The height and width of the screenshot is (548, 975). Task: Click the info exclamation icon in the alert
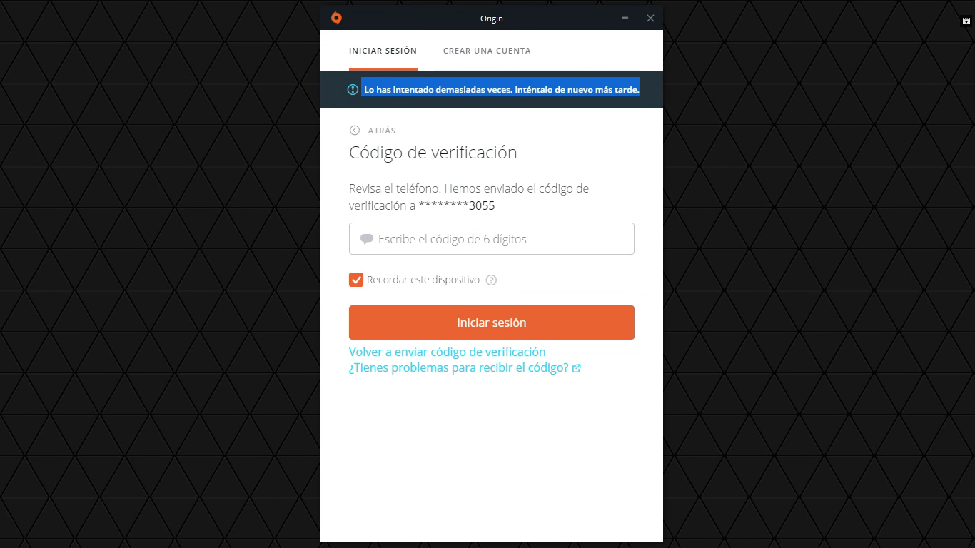coord(353,90)
